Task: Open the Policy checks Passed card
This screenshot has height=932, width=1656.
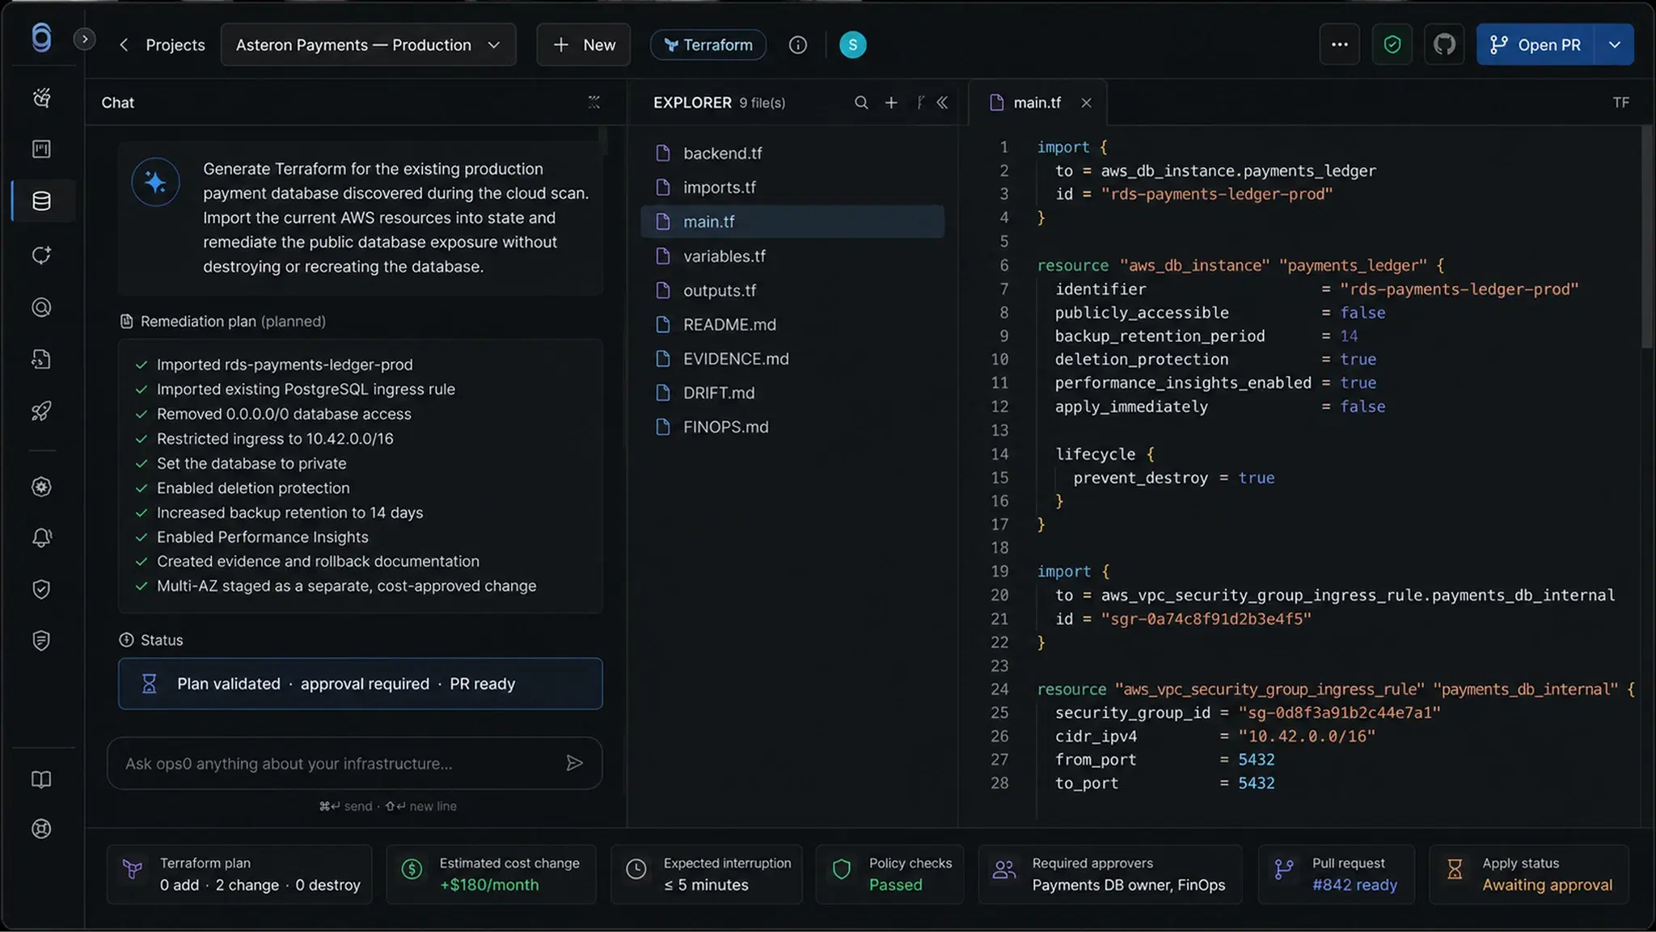Action: (x=890, y=875)
